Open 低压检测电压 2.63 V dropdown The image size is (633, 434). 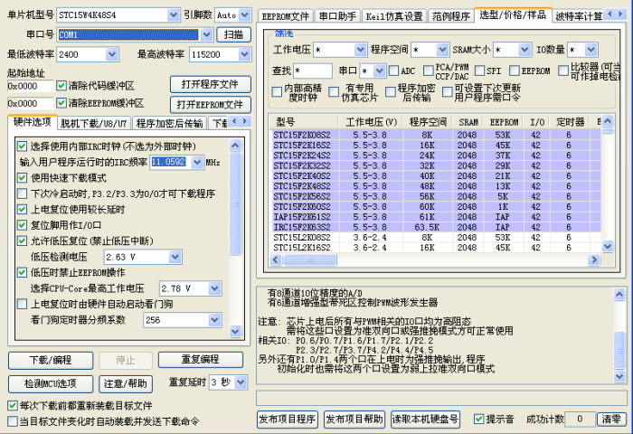[175, 257]
